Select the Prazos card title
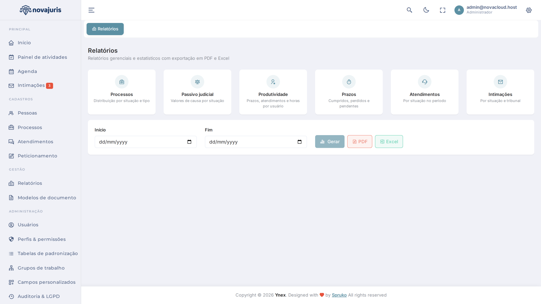The image size is (541, 304). click(x=349, y=95)
